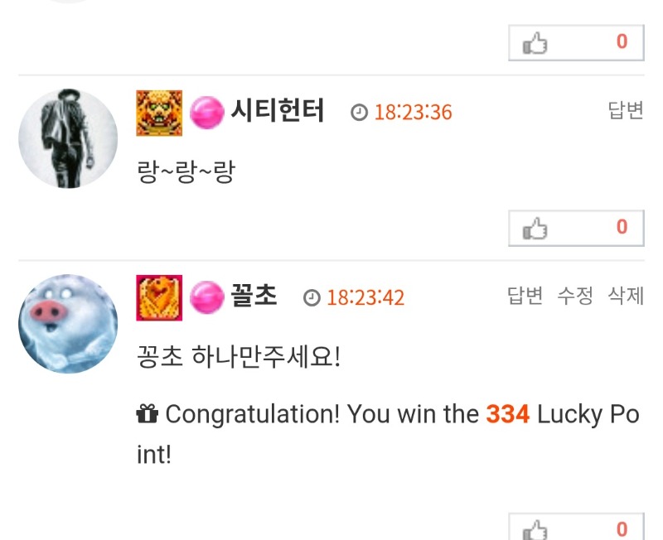Image resolution: width=663 pixels, height=540 pixels.
Task: Open 꼴초's pig profile avatar
Action: [68, 324]
